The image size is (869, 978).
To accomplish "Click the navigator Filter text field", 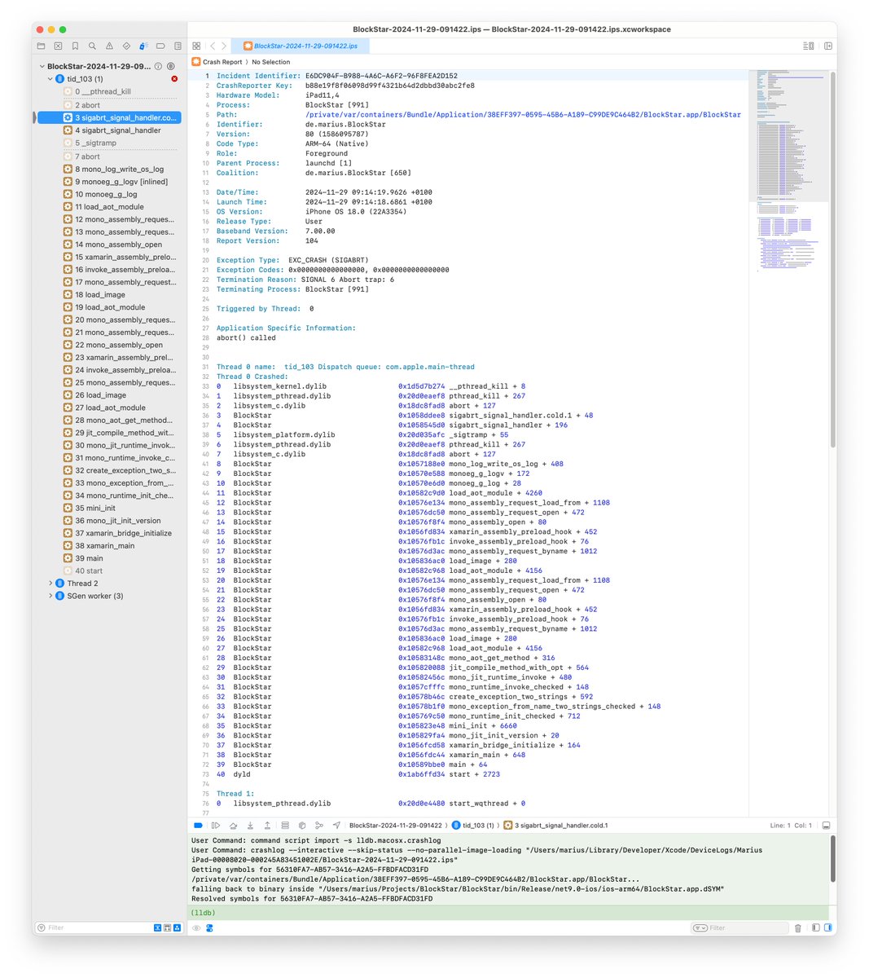I will click(x=98, y=928).
